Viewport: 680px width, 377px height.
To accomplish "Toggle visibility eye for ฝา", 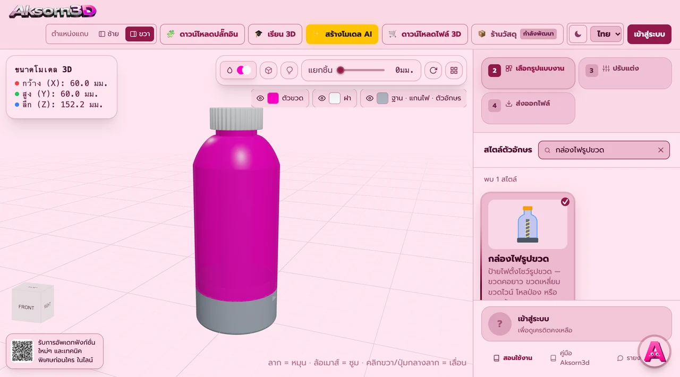I will coord(322,98).
